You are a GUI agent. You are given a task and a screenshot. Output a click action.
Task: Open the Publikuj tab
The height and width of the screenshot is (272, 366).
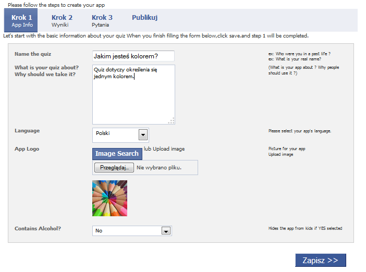click(145, 18)
